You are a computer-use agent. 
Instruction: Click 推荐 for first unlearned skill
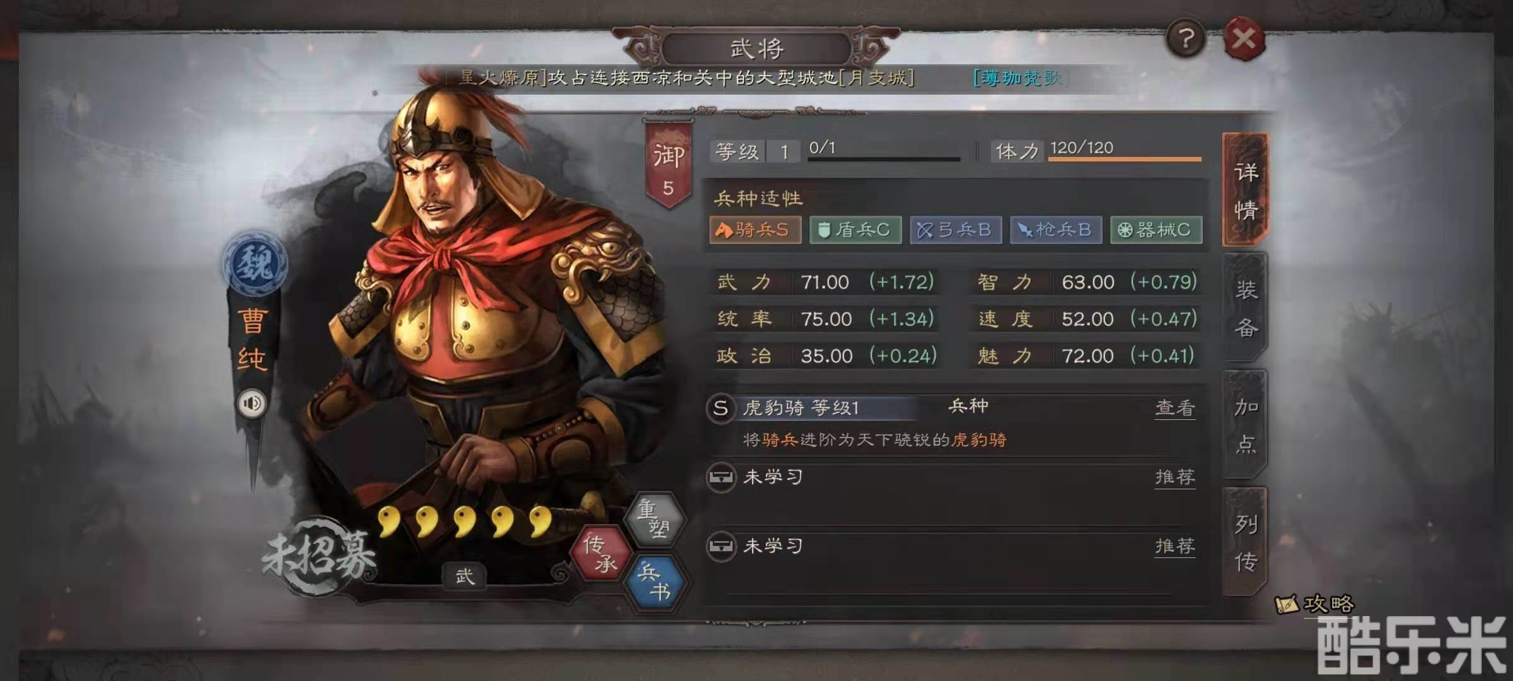[x=1175, y=477]
